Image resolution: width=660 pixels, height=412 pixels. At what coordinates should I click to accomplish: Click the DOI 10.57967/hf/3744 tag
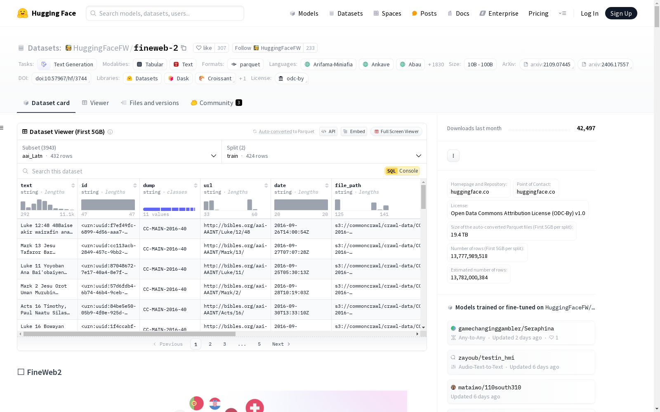tap(61, 78)
